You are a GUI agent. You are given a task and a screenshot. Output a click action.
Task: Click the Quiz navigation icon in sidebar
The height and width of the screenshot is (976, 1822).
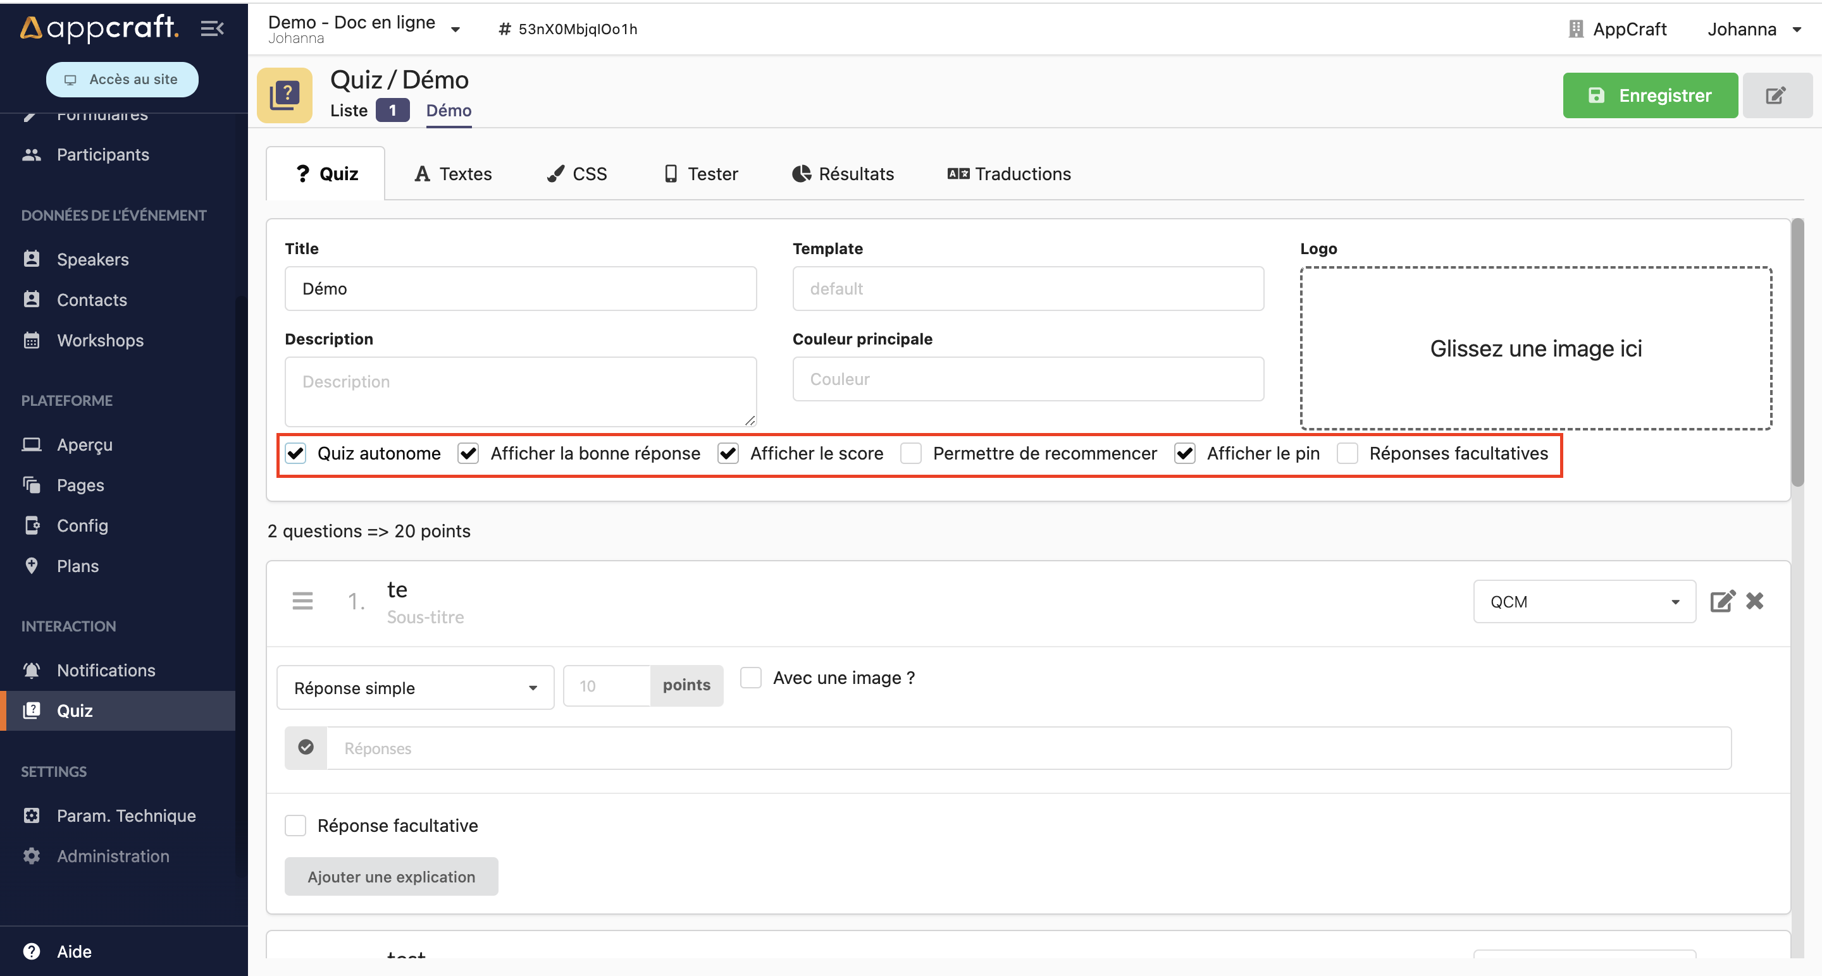pos(32,710)
